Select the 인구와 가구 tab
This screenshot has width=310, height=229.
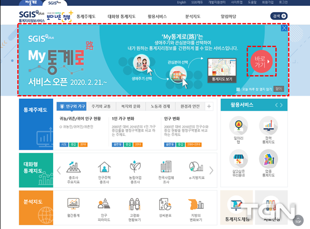coord(72,106)
